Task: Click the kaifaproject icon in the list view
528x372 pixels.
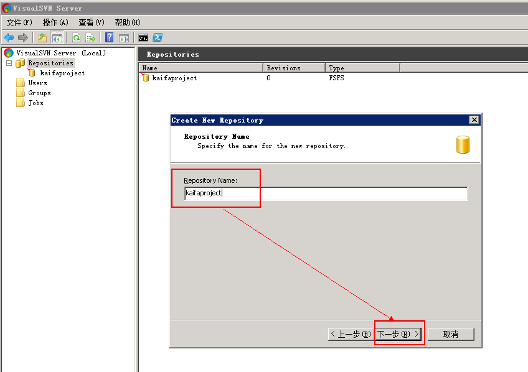Action: coord(145,77)
